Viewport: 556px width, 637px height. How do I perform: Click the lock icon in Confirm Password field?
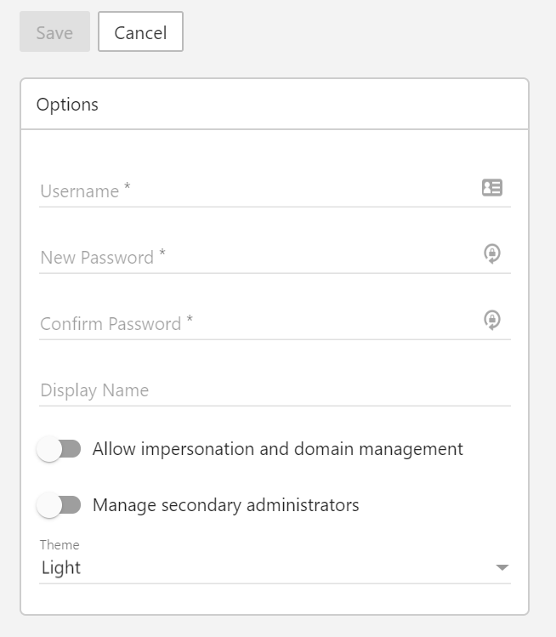pos(491,320)
